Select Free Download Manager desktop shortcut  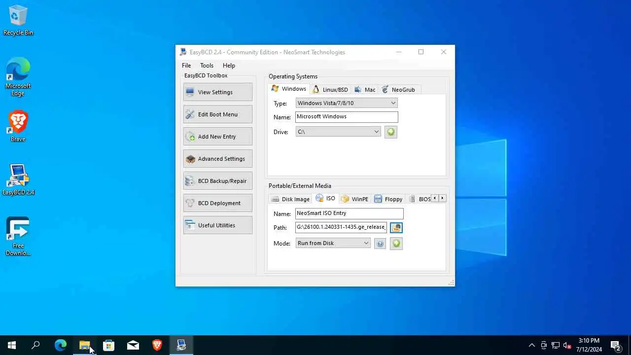[x=18, y=237]
